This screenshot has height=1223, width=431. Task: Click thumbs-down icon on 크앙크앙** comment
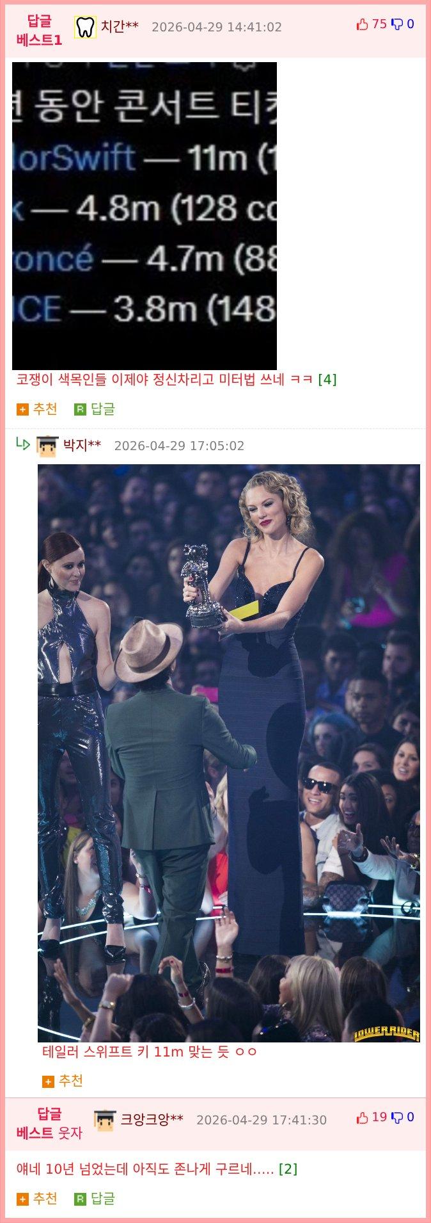397,1117
